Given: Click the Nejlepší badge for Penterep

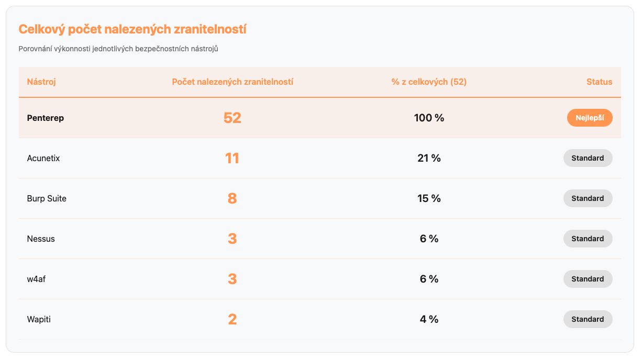Looking at the screenshot, I should click(590, 118).
